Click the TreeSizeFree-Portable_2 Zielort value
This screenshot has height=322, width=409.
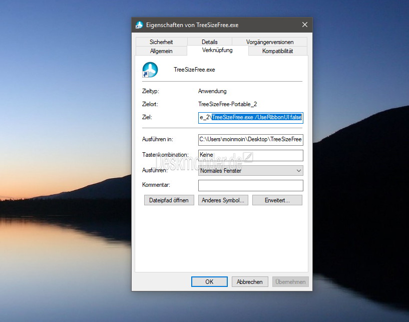click(x=227, y=104)
